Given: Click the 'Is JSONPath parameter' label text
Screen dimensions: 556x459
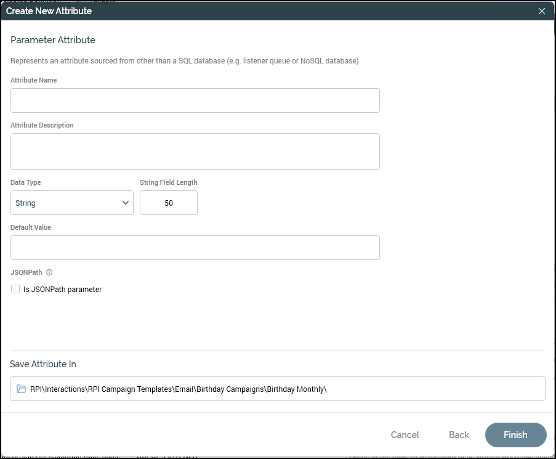Looking at the screenshot, I should click(62, 289).
